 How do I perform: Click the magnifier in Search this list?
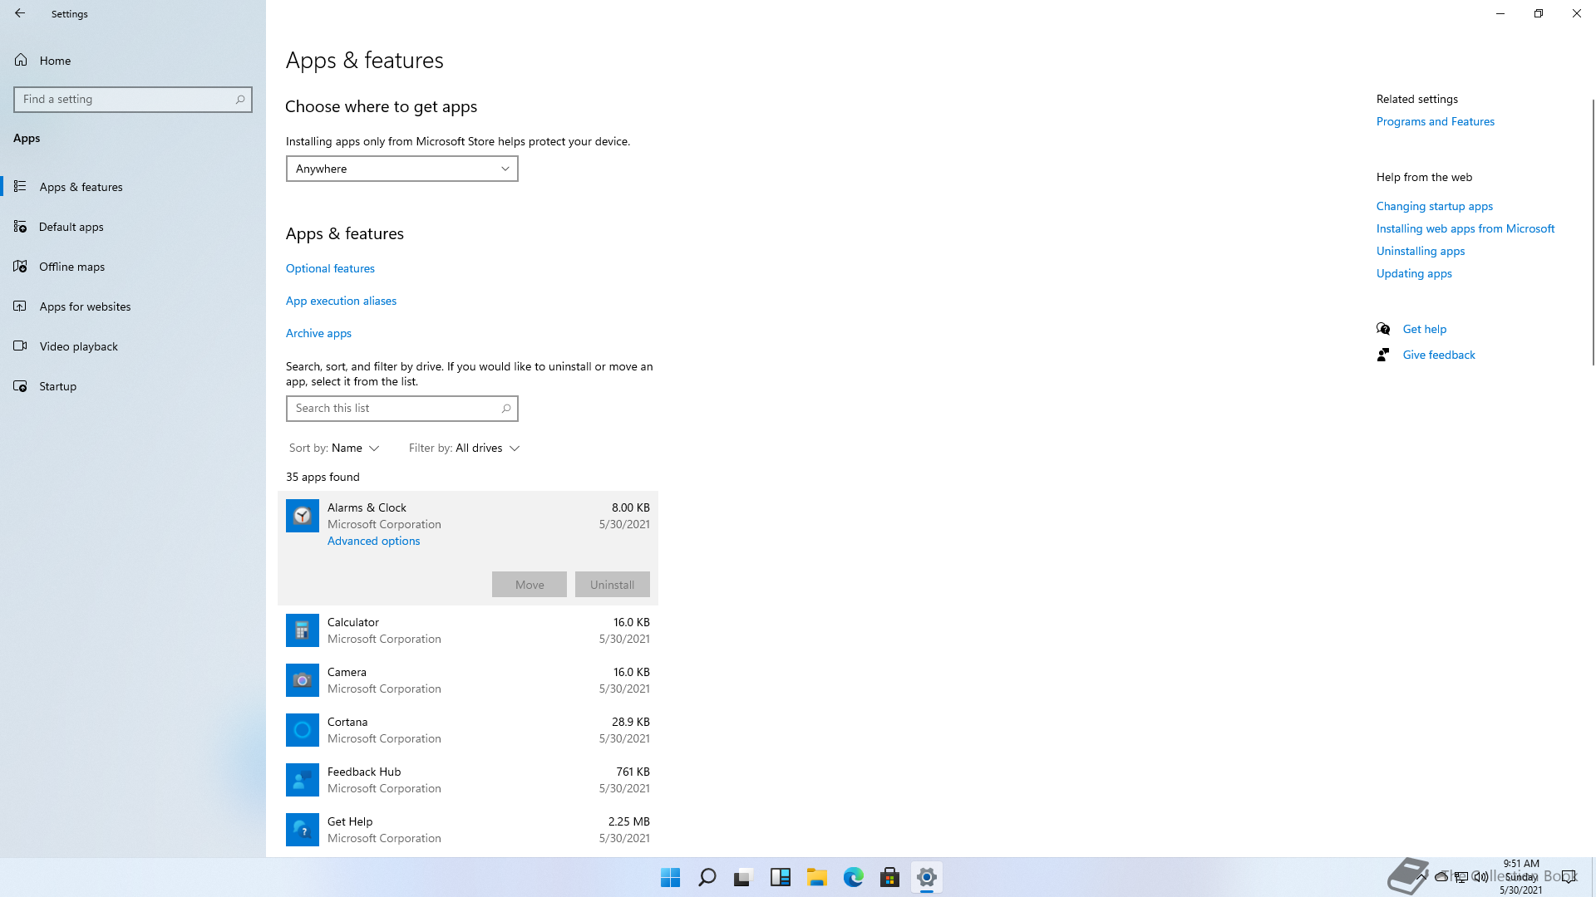click(x=505, y=409)
